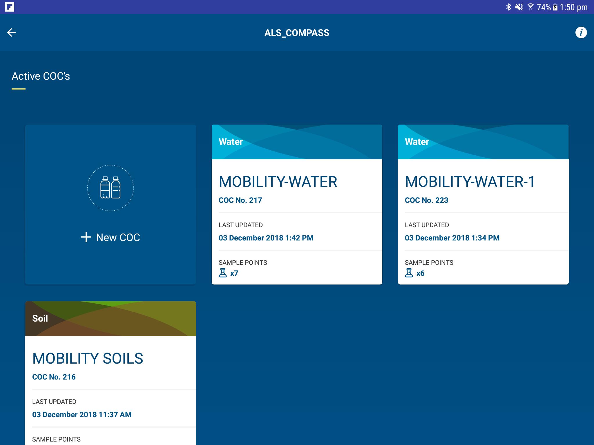Open the MOBILITY SOILS COC card

click(x=111, y=373)
